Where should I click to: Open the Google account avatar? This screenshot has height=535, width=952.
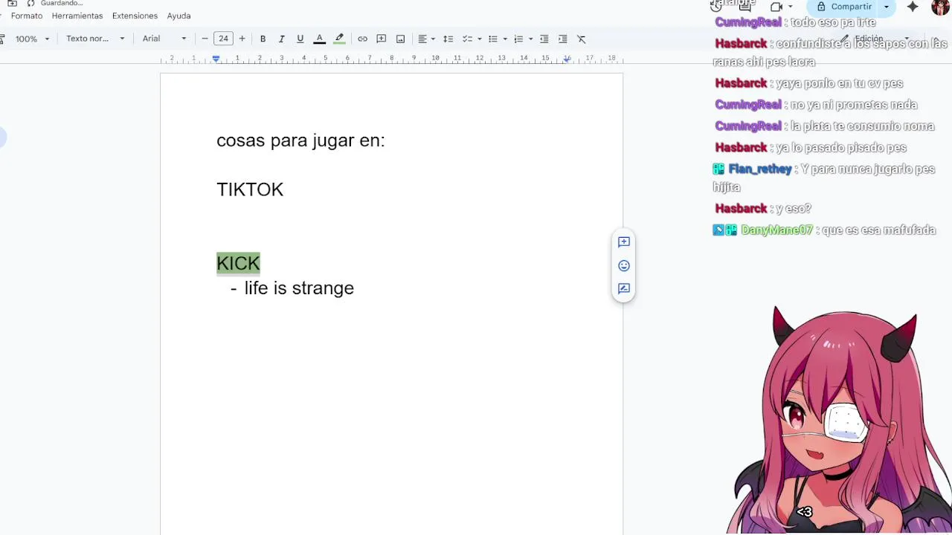(x=940, y=7)
